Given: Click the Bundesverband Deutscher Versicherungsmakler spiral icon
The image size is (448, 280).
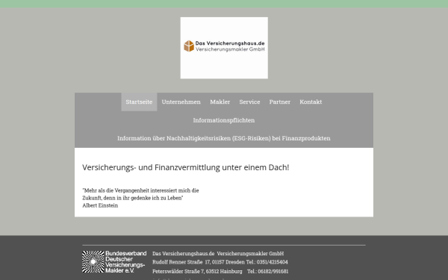Looking at the screenshot, I should pyautogui.click(x=93, y=262).
